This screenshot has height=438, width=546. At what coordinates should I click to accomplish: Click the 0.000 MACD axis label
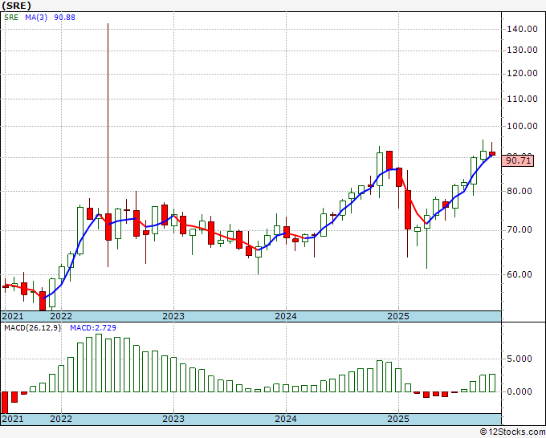tap(520, 391)
